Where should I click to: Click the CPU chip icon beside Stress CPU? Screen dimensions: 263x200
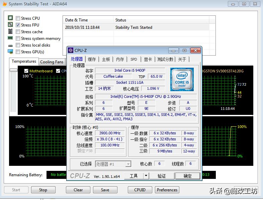tap(10, 18)
